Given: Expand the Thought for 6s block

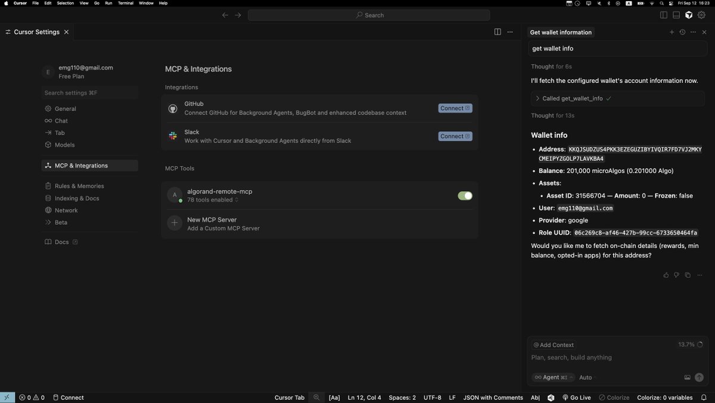Looking at the screenshot, I should (551, 66).
